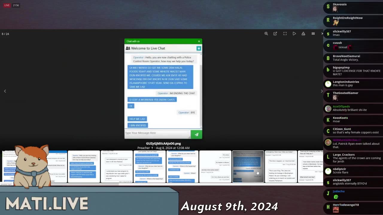
Task: Click the 'Operator : BYE' message
Action: pos(187,113)
